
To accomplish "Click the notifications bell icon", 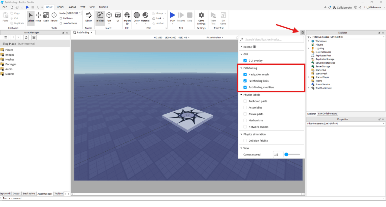I will tap(329, 7).
